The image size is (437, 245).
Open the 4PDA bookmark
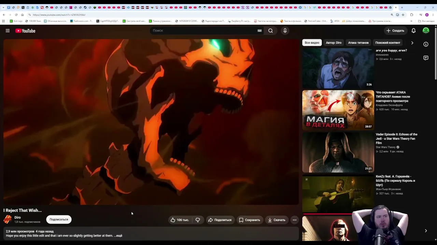[335, 21]
